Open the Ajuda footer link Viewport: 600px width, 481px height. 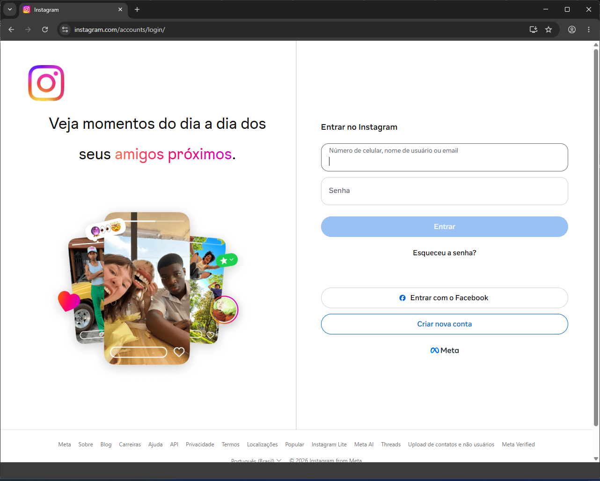click(155, 444)
